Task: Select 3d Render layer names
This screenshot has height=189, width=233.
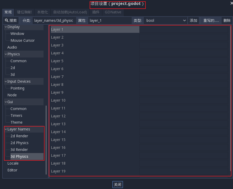Action: pos(19,150)
